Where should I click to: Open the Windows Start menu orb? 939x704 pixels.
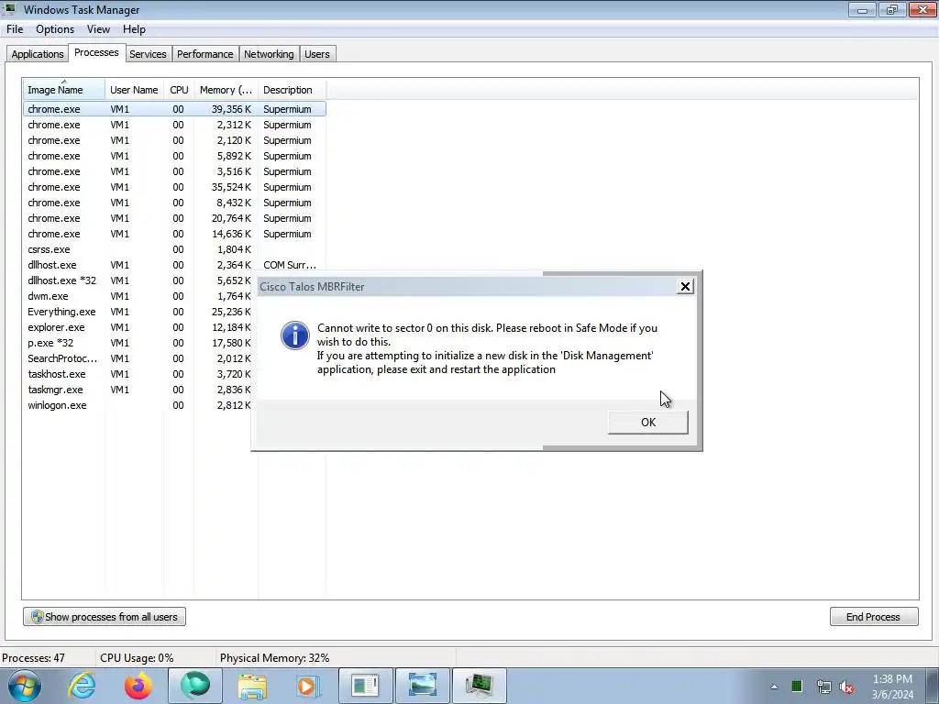point(24,686)
